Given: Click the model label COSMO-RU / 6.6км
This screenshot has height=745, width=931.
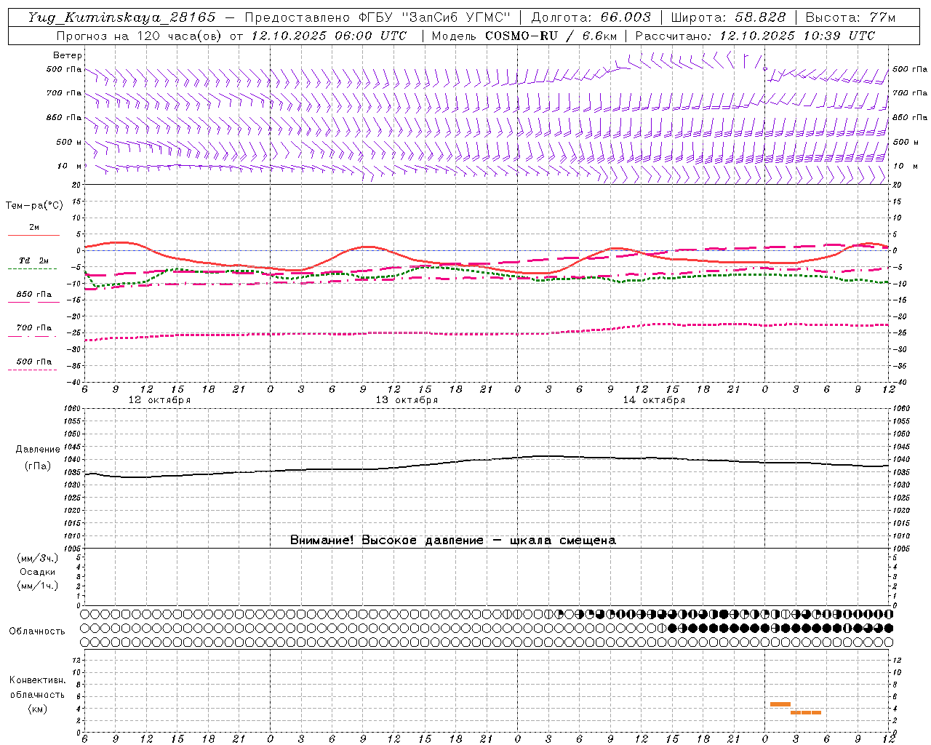Looking at the screenshot, I should point(551,36).
